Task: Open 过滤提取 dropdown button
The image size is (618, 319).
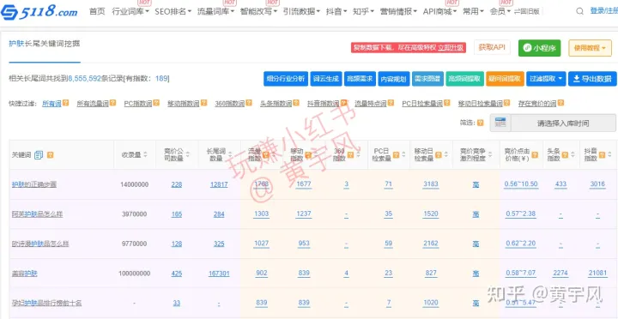Action: pos(547,79)
